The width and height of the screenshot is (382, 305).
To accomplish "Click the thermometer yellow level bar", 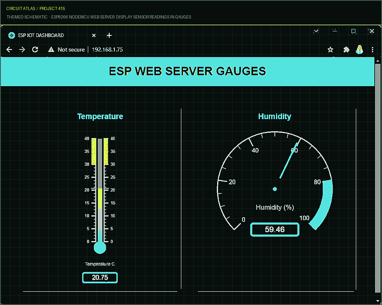I will (x=100, y=199).
